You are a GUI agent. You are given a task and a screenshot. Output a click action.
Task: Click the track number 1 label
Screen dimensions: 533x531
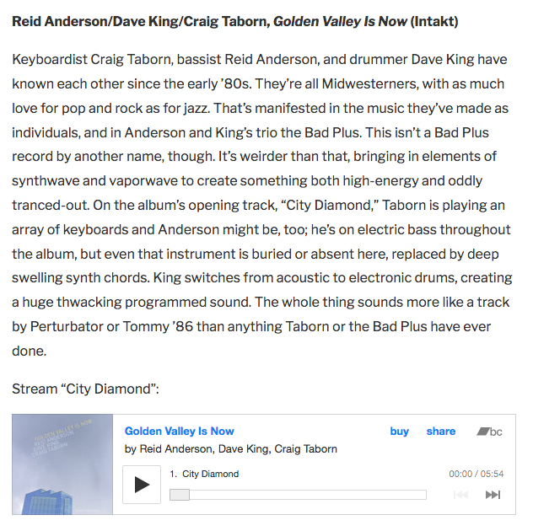click(x=174, y=474)
